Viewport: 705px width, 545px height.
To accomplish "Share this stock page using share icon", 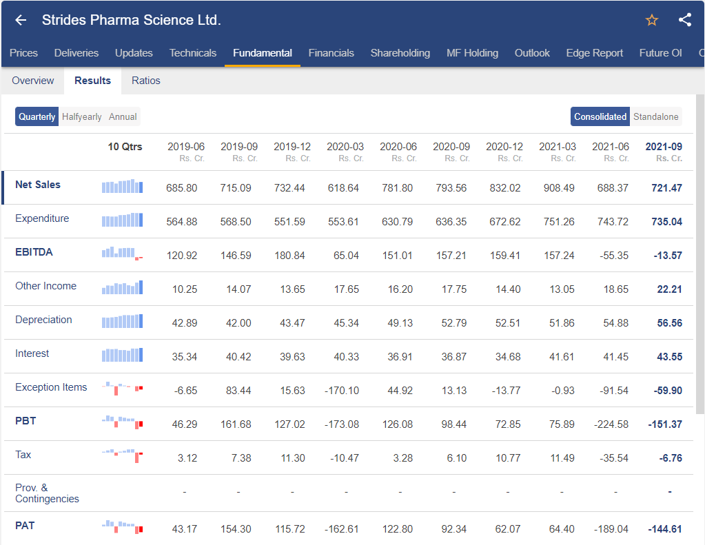I will (685, 20).
